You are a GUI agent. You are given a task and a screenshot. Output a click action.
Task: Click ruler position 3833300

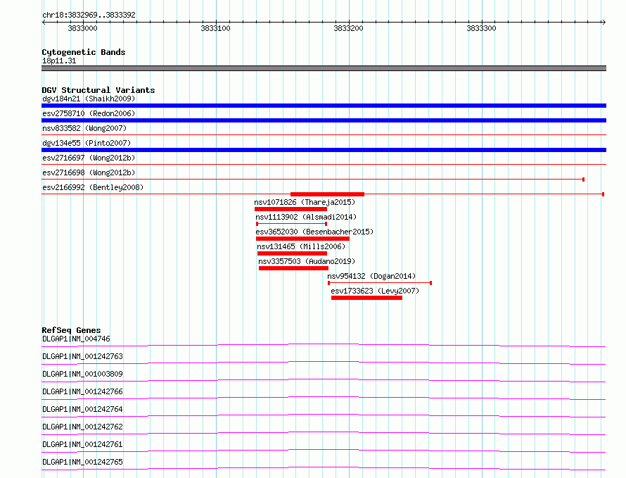click(x=482, y=28)
